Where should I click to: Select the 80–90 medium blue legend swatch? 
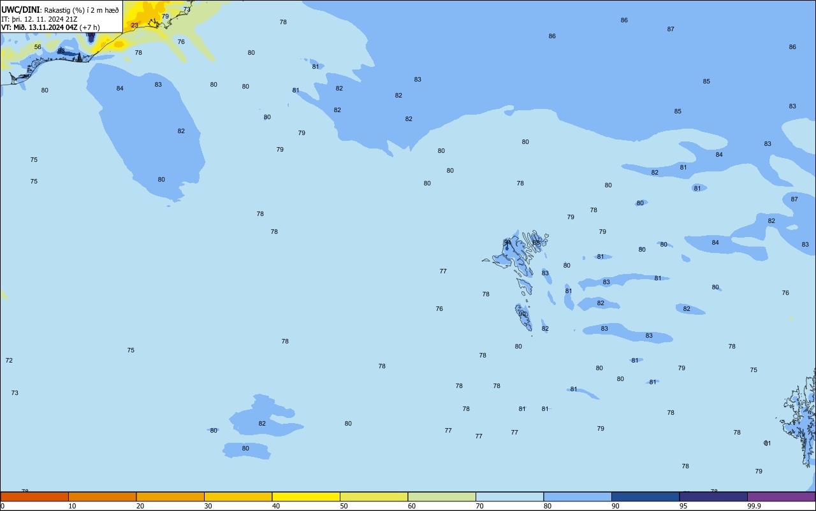[578, 496]
